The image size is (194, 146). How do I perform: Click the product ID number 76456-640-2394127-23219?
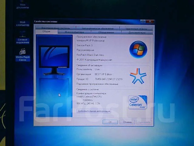click(x=109, y=79)
